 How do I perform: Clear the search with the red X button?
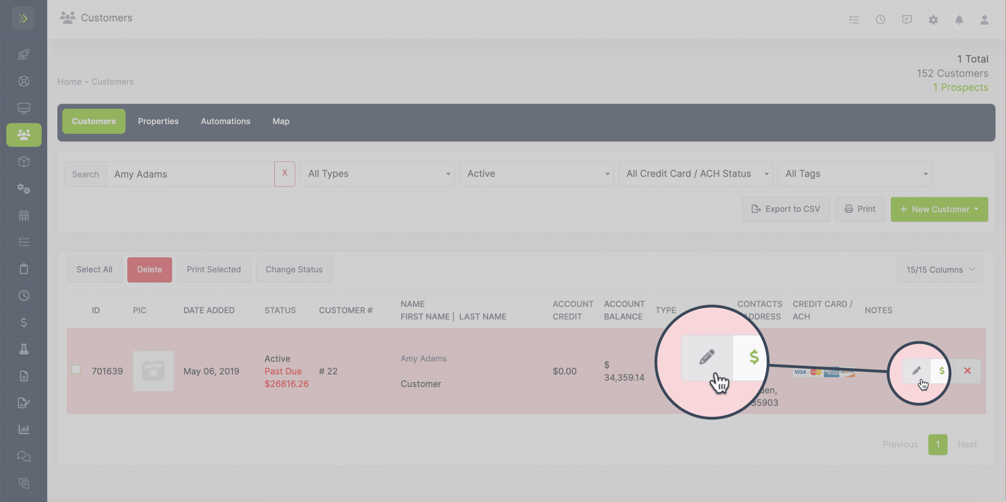point(285,174)
